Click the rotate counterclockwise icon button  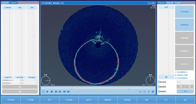[181, 86]
